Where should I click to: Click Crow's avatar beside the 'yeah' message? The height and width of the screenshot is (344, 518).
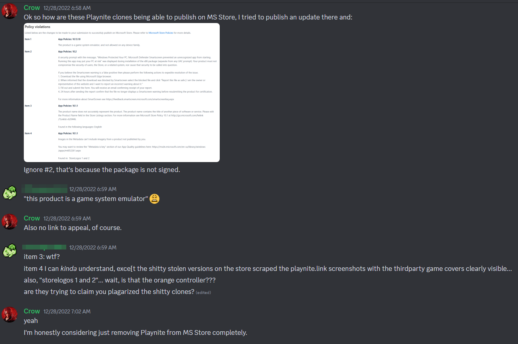point(10,315)
